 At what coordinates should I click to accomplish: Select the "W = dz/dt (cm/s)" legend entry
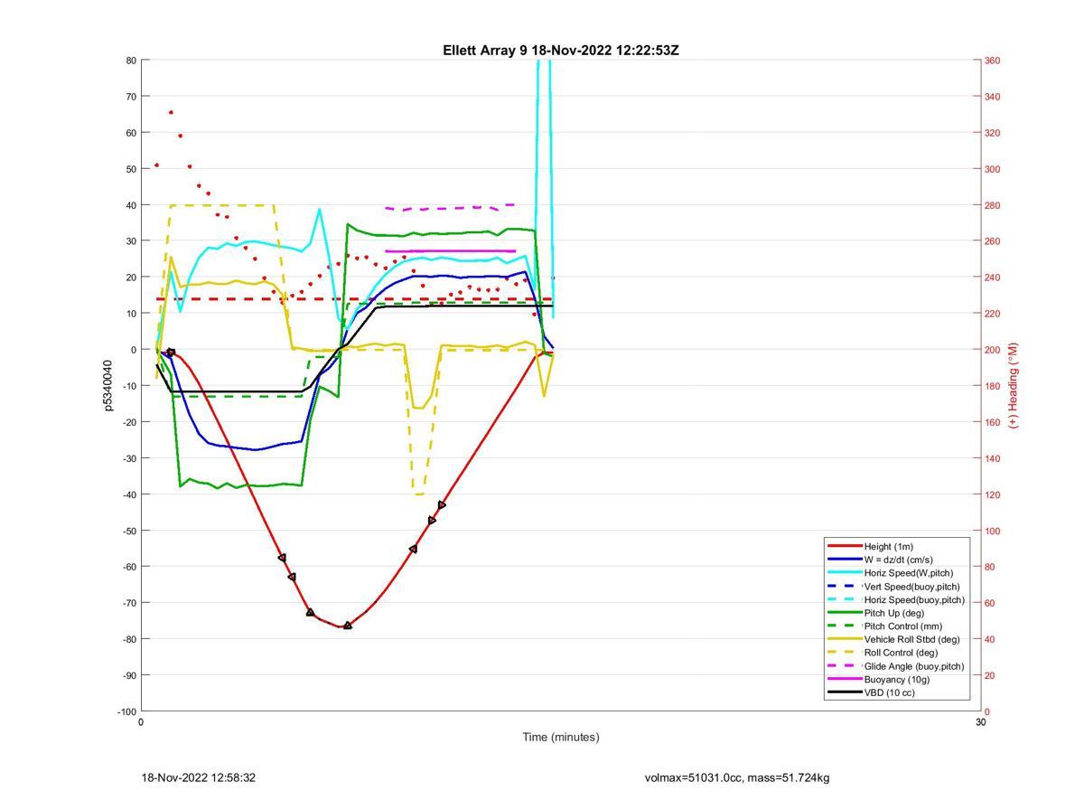(x=881, y=560)
